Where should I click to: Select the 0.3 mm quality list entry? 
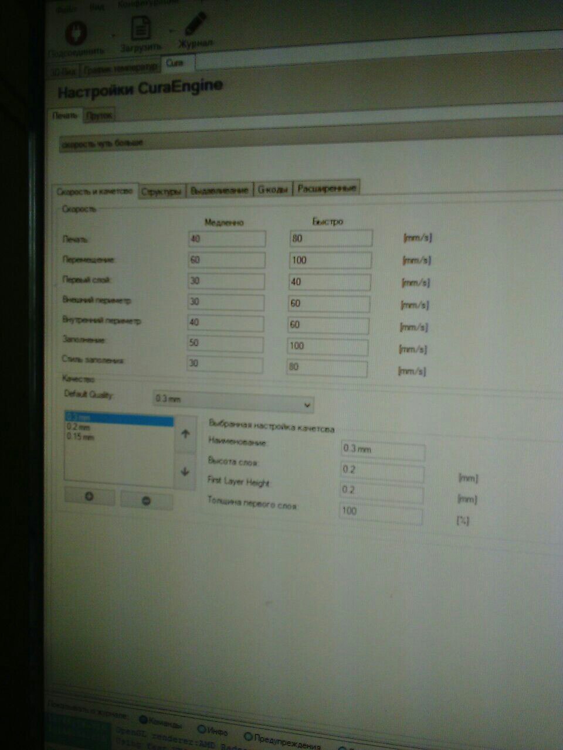120,418
